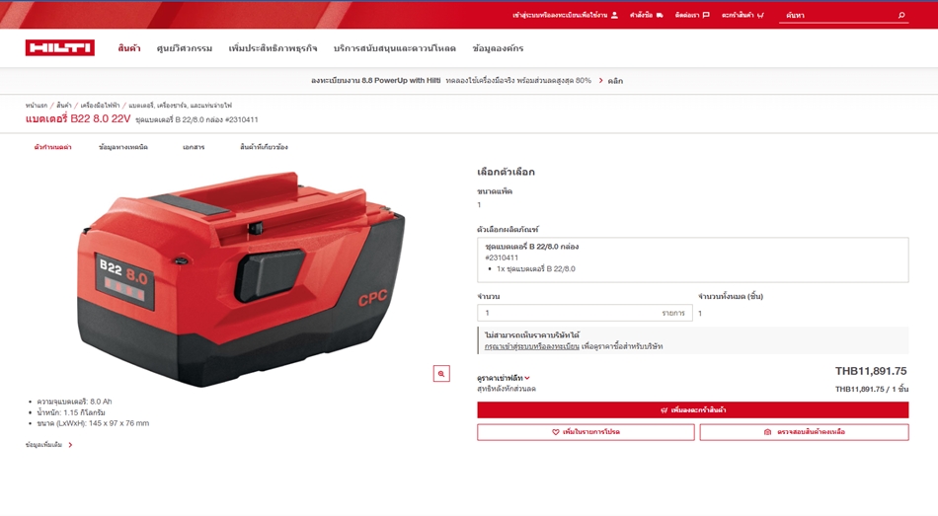The image size is (938, 516).
Task: Click the add to favorites button
Action: [x=586, y=432]
